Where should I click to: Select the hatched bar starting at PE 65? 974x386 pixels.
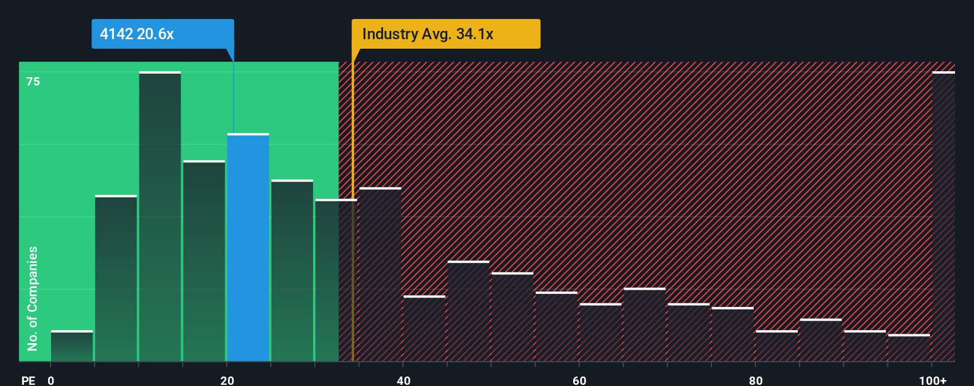pyautogui.click(x=644, y=324)
